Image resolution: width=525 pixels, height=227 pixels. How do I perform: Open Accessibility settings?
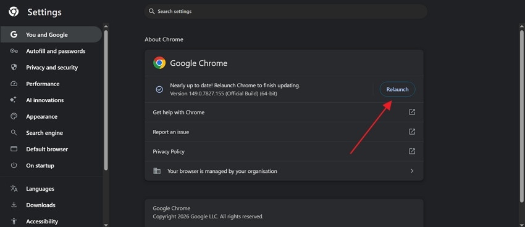[51, 221]
